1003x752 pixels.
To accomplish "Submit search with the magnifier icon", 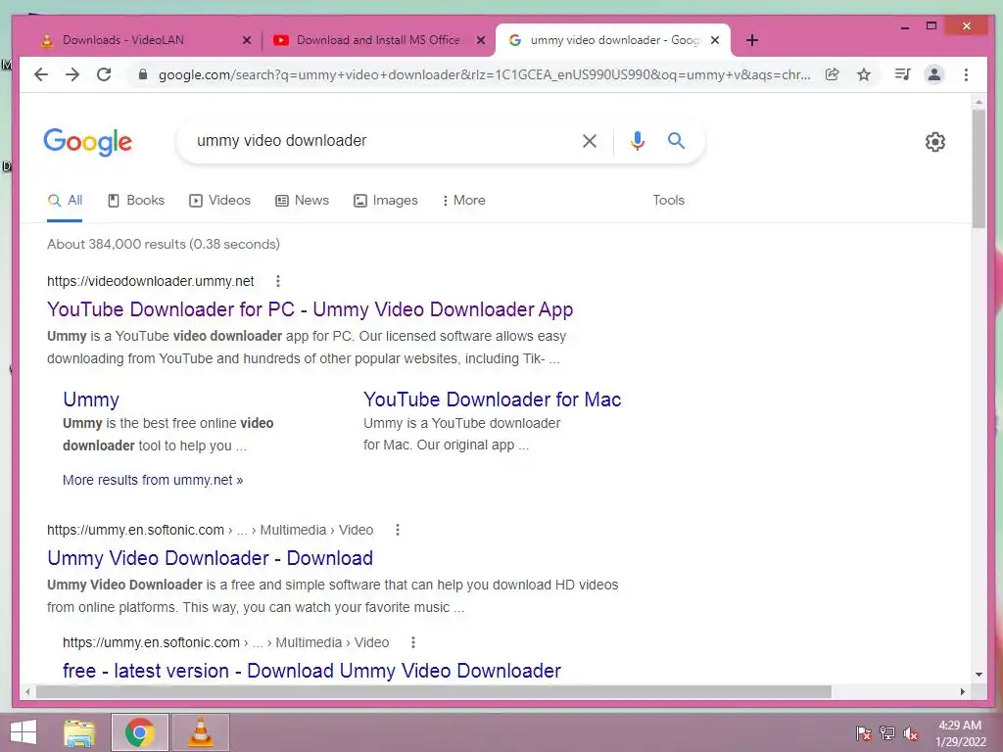I will [676, 141].
